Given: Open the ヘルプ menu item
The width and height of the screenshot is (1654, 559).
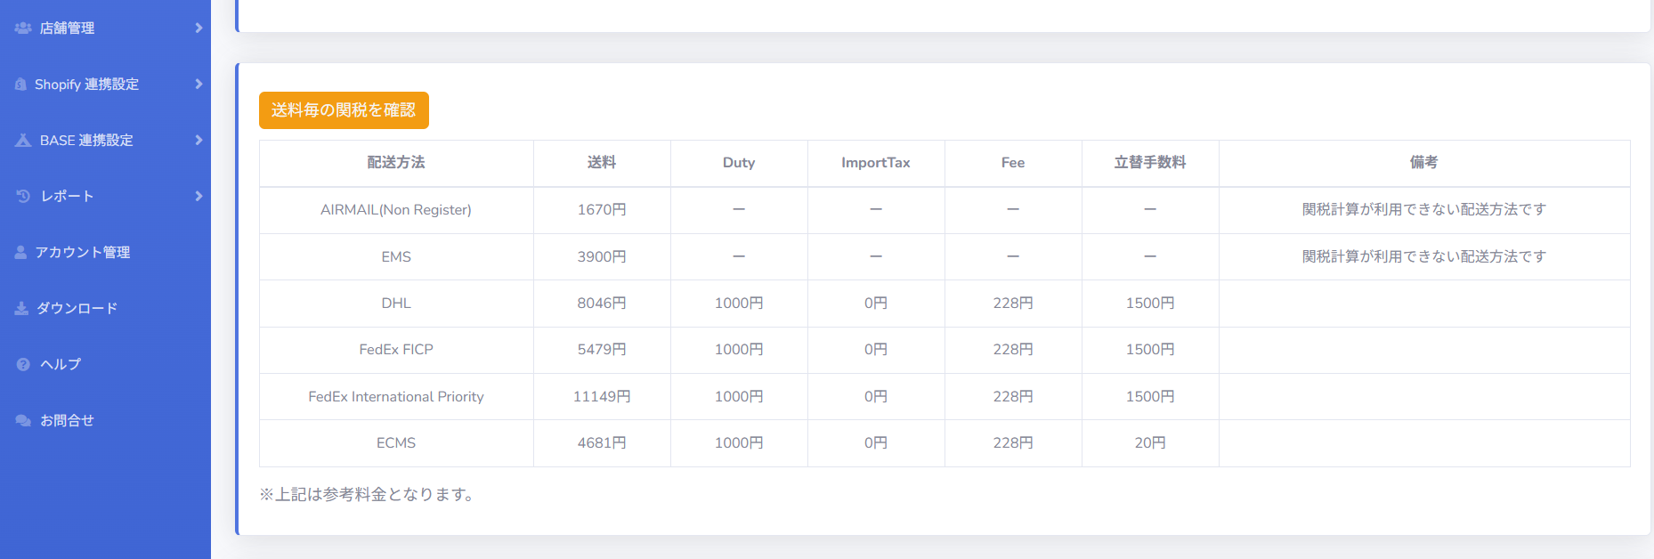Looking at the screenshot, I should [105, 365].
